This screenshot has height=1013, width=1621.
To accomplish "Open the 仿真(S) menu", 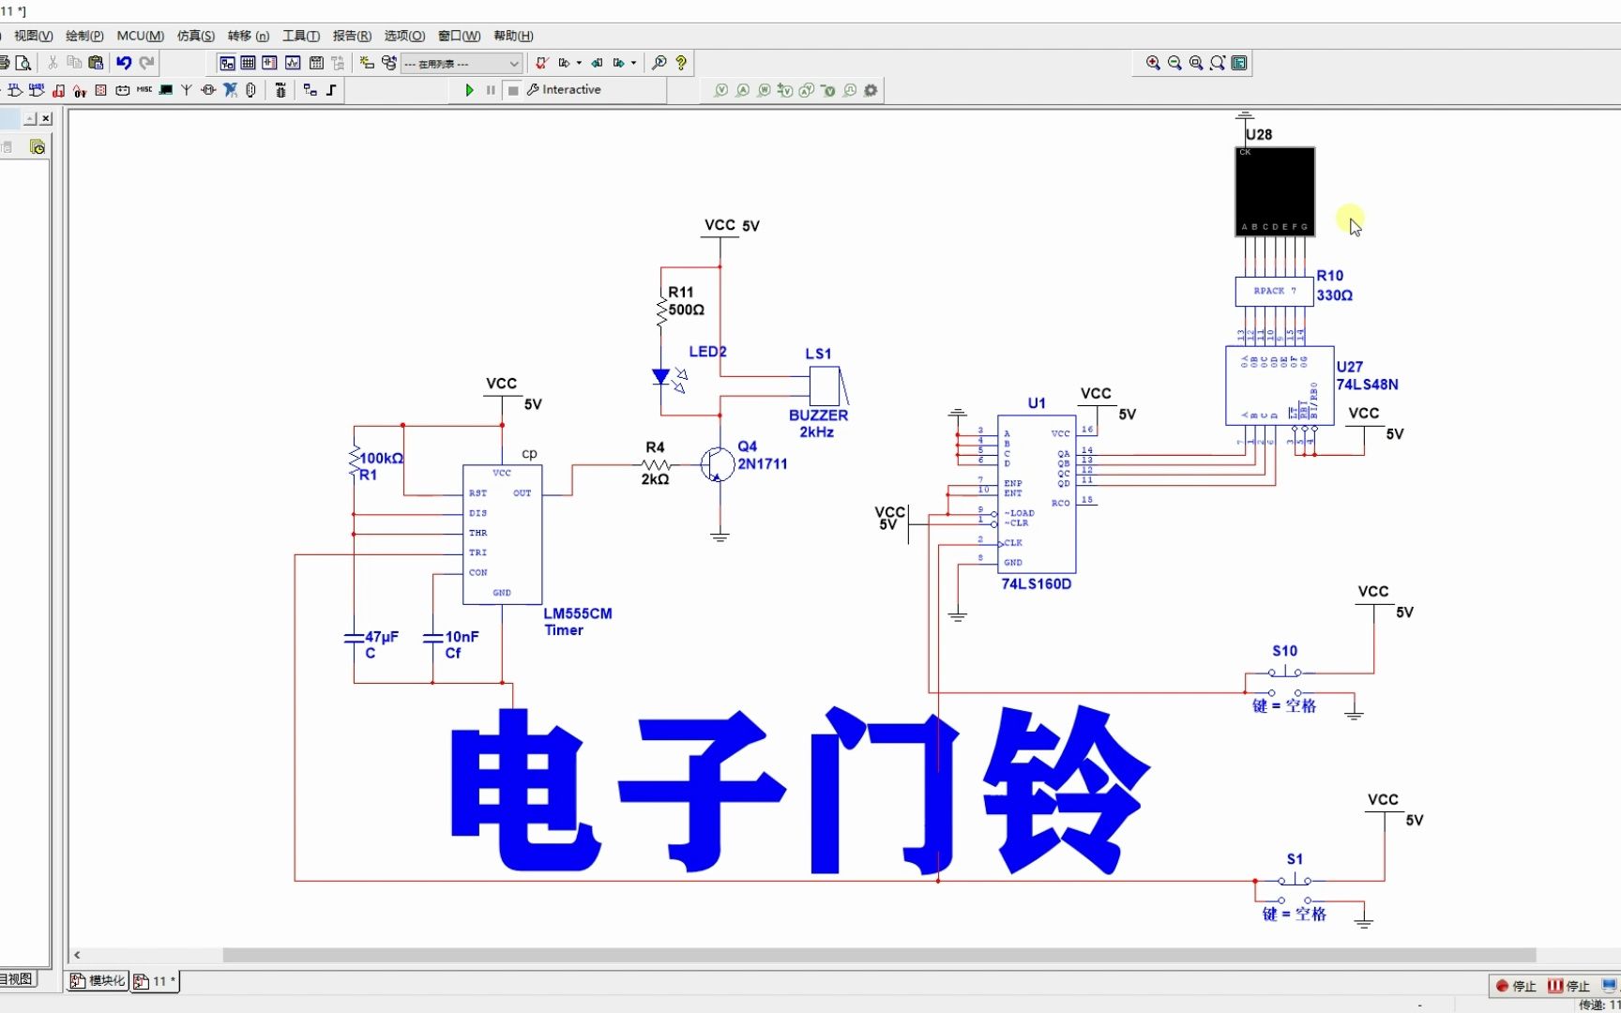I will (195, 36).
